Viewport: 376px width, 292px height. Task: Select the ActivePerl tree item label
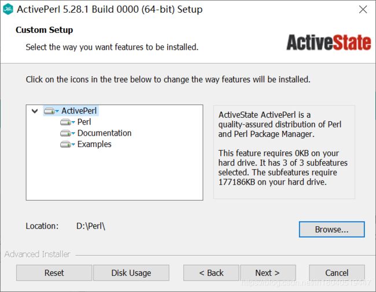(79, 111)
